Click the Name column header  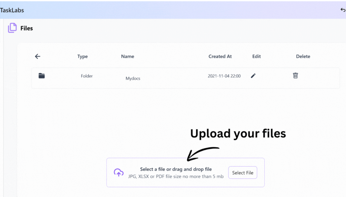tap(128, 56)
